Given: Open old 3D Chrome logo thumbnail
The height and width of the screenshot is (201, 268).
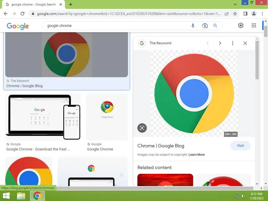Looking at the screenshot, I should pos(107,117).
